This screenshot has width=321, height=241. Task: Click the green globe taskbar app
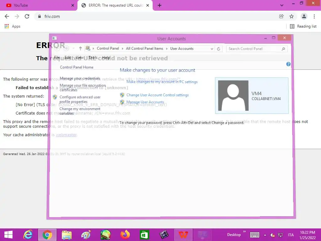coord(105,235)
